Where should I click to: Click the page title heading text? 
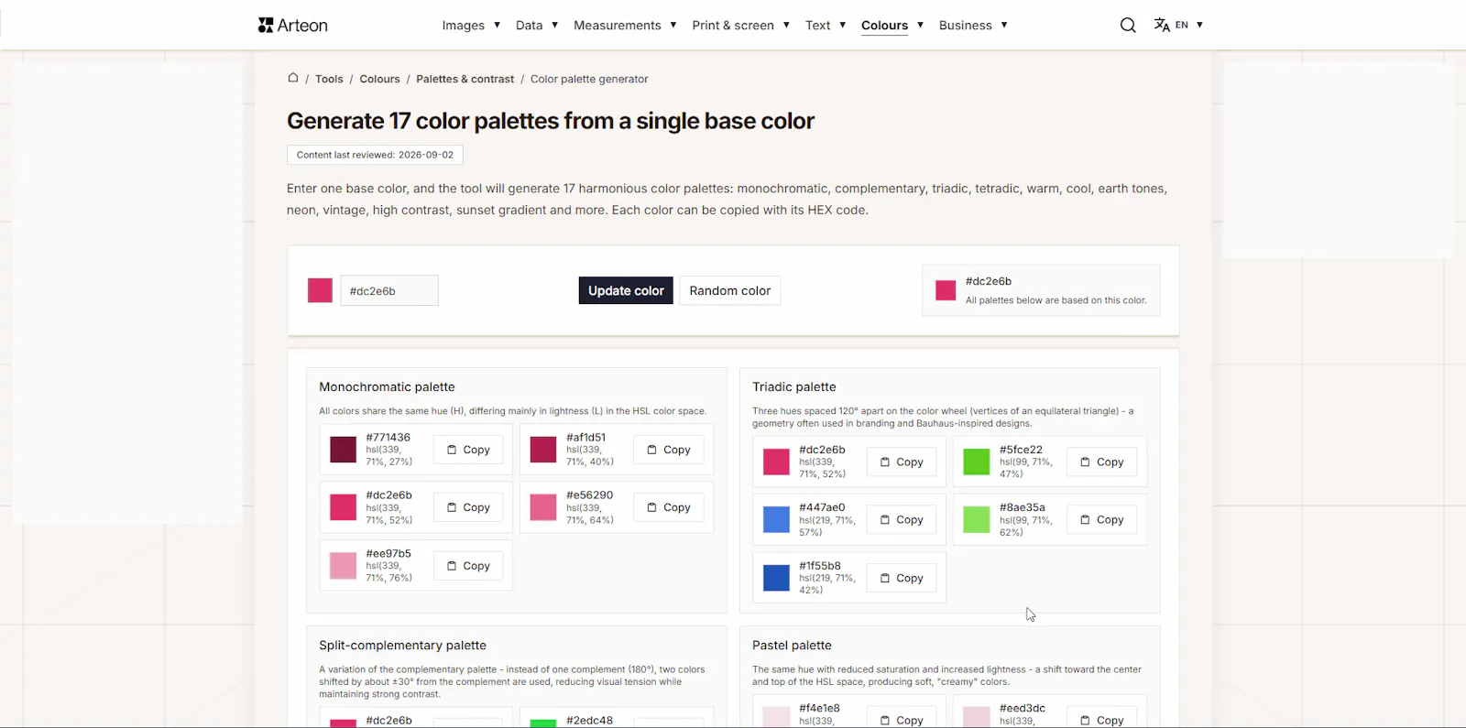pos(551,121)
